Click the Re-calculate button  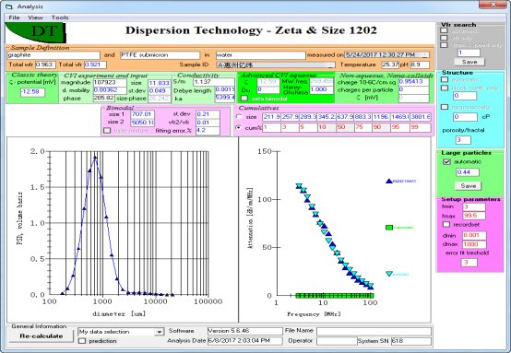[42, 336]
